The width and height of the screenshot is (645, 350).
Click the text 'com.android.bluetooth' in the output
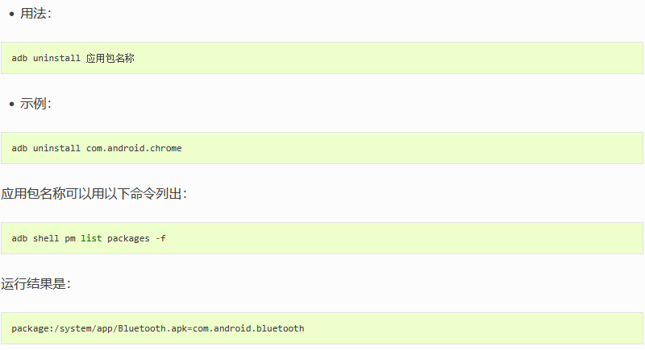tap(248, 328)
